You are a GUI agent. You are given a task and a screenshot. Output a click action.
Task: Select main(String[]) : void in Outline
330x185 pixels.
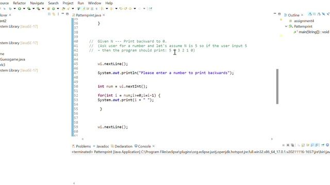[311, 32]
